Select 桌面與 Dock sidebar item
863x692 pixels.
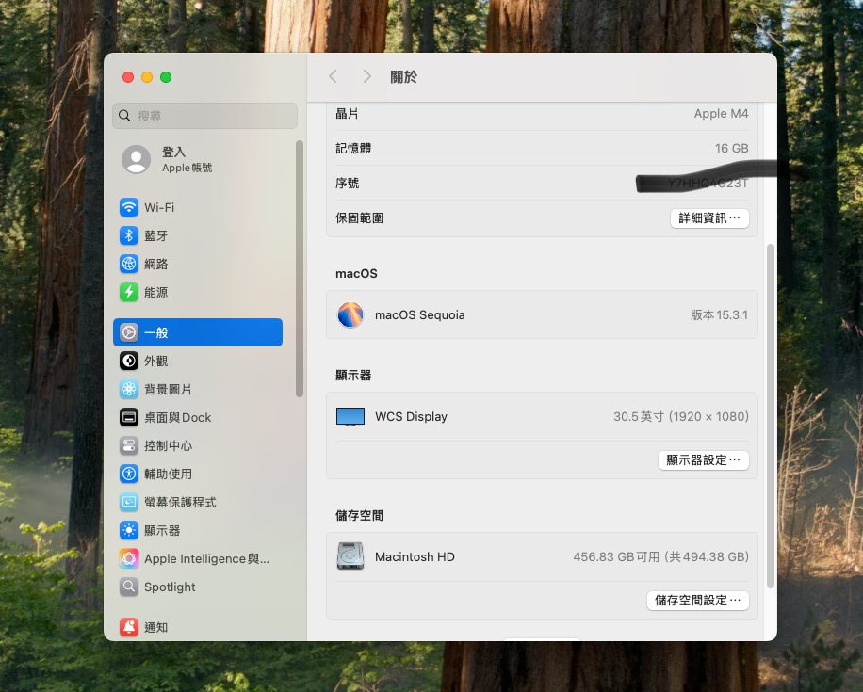[x=198, y=417]
